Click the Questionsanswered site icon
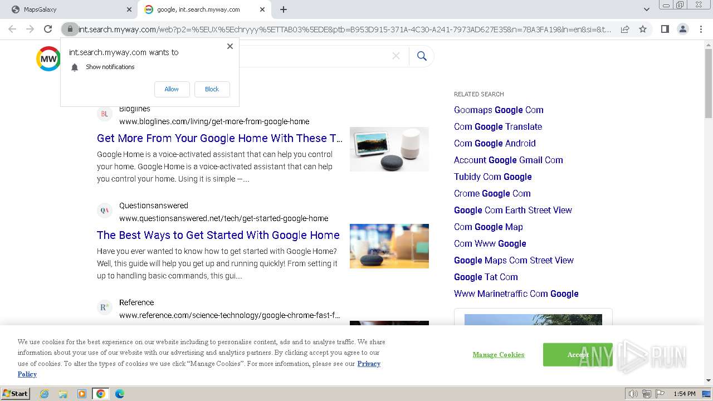 coord(104,211)
